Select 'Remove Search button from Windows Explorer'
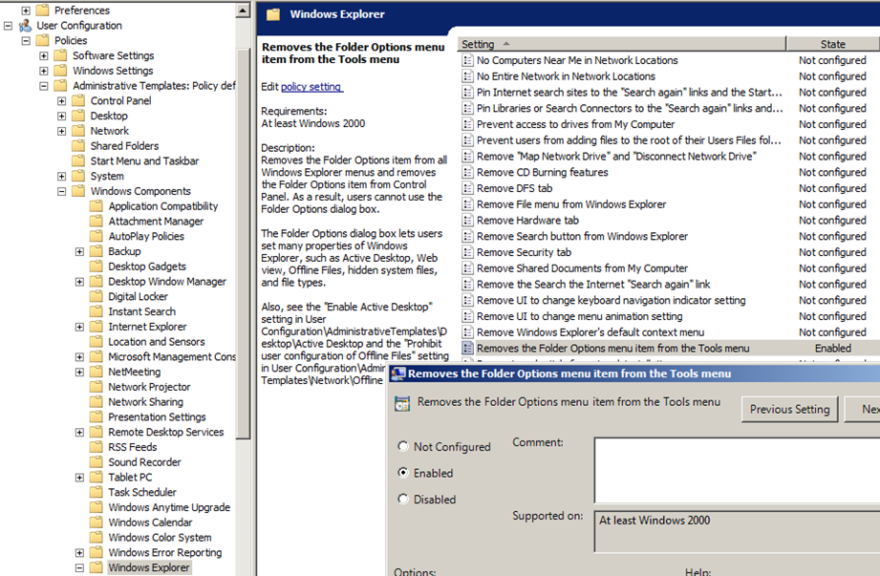 click(x=582, y=237)
